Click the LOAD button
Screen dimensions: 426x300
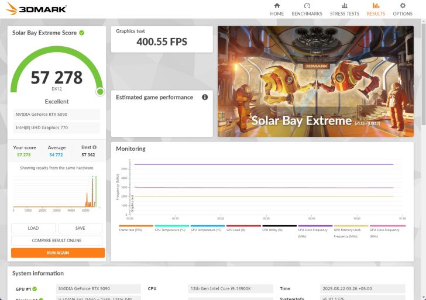[33, 228]
